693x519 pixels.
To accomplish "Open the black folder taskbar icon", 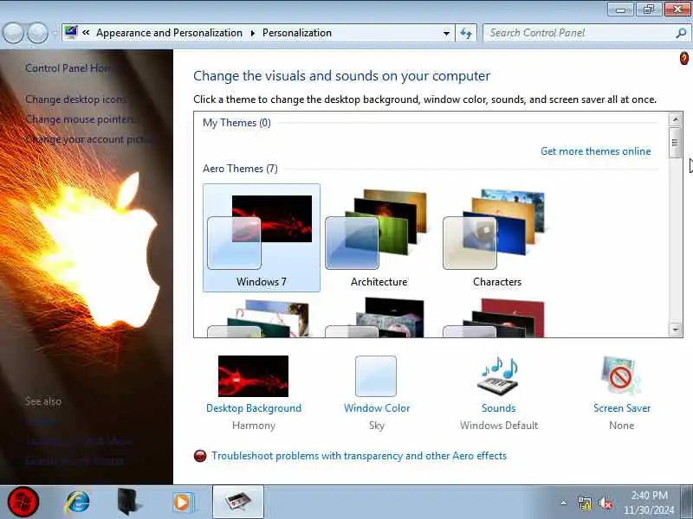I will point(128,503).
